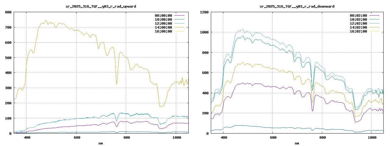Click the nm axis label under upward chart

click(101, 143)
